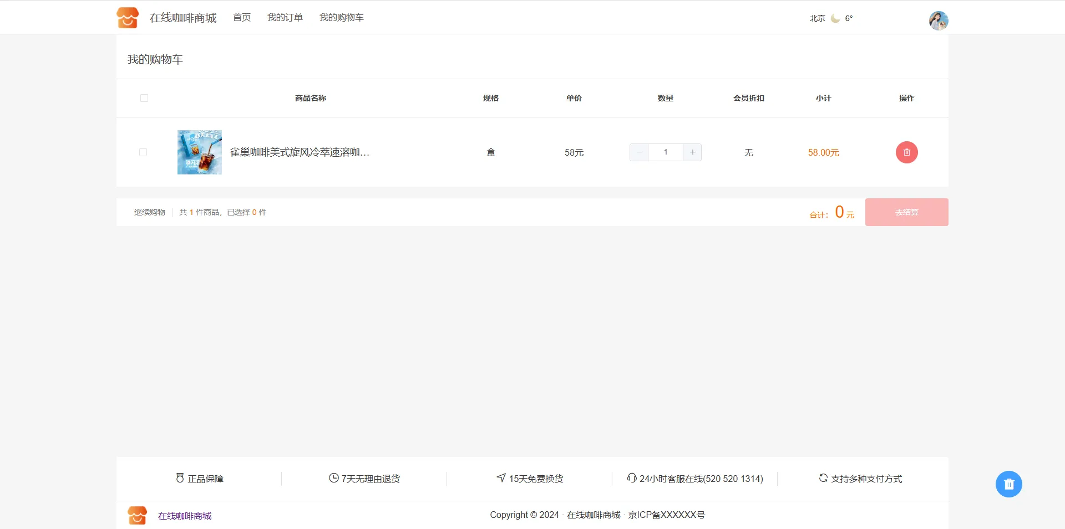Click the 继续购物 link
The height and width of the screenshot is (529, 1065).
click(x=150, y=212)
